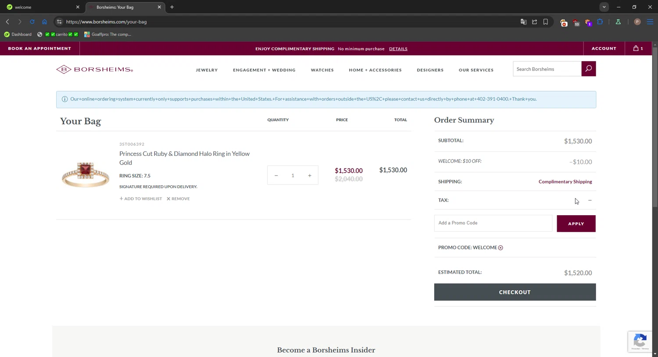
Task: Click Book an Appointment
Action: click(39, 48)
